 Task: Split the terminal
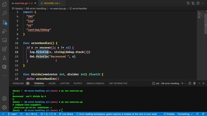click(190, 83)
